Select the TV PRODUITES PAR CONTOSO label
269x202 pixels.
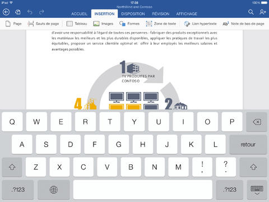click(x=138, y=79)
